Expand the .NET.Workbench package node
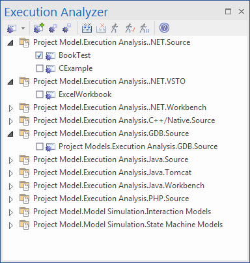Screen dimensions: 250x263 coord(10,108)
